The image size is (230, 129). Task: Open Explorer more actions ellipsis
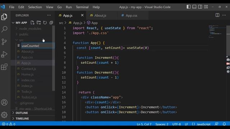(49, 15)
